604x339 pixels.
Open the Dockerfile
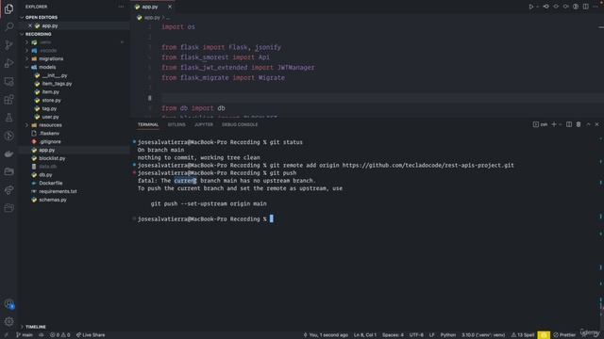point(50,184)
